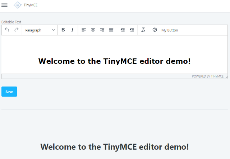This screenshot has height=159, width=230.
Task: Click the editor resize handle
Action: click(x=226, y=77)
